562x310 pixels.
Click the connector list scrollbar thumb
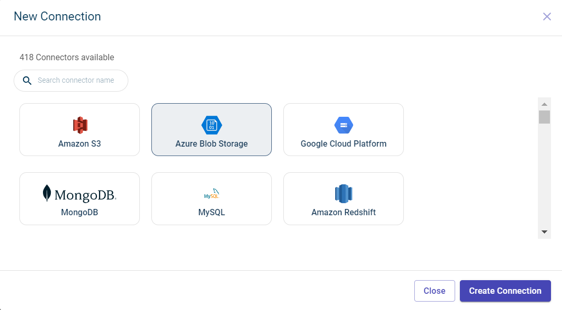coord(544,117)
